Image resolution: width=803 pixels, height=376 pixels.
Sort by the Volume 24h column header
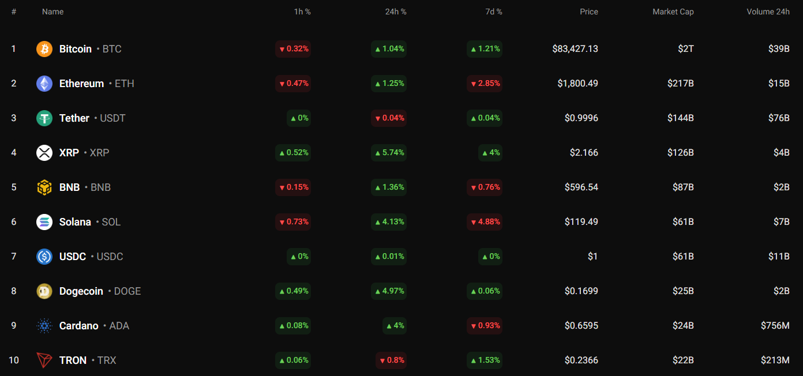pyautogui.click(x=768, y=12)
